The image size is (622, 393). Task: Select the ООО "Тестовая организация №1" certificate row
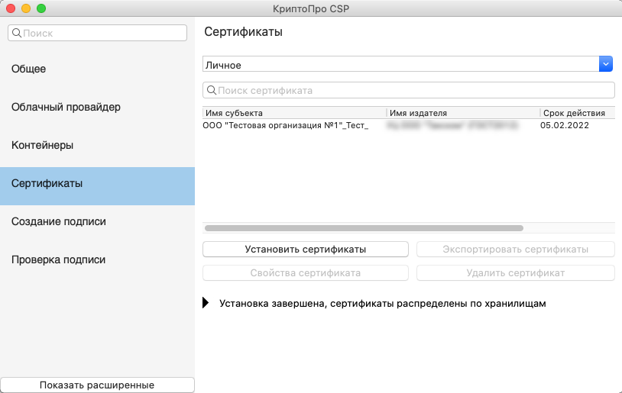[286, 125]
